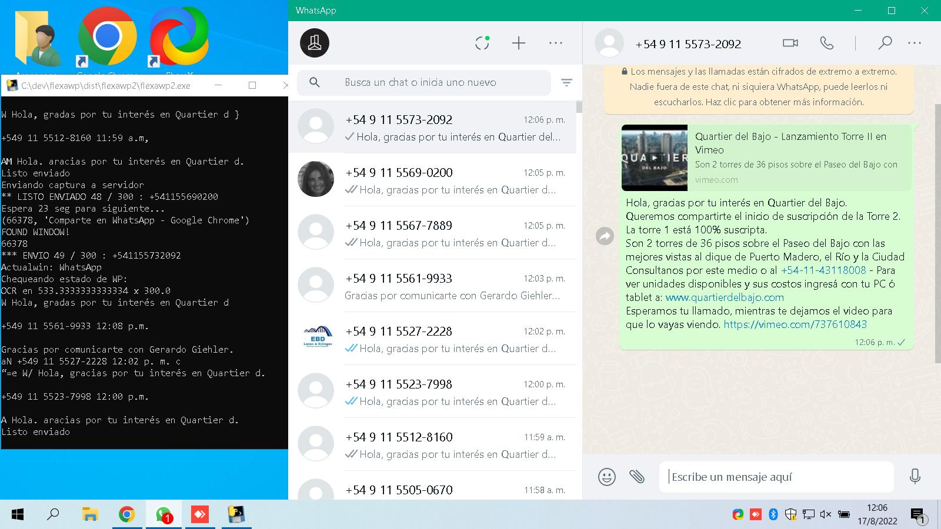Switch to WhatsApp taskbar icon with badge
The image size is (941, 529).
tap(163, 515)
